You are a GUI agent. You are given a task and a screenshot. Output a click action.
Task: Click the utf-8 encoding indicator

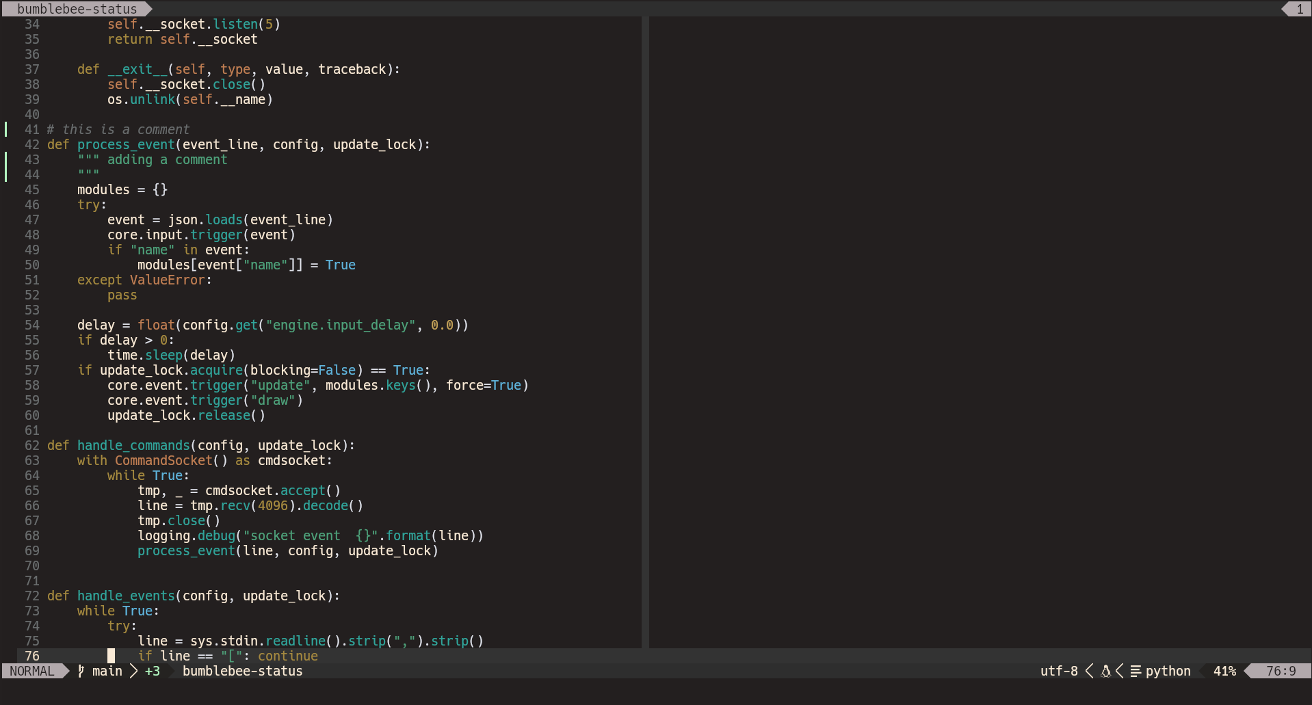[1059, 671]
